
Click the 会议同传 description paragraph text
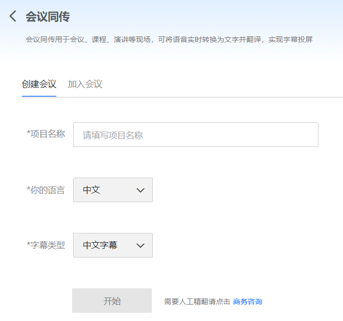point(169,39)
